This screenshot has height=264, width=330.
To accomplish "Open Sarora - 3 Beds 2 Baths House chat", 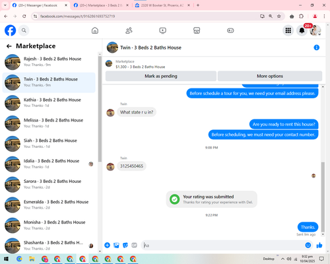I will 49,185.
